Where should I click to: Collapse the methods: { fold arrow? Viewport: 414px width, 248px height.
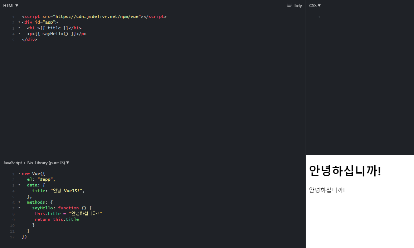coord(19,202)
